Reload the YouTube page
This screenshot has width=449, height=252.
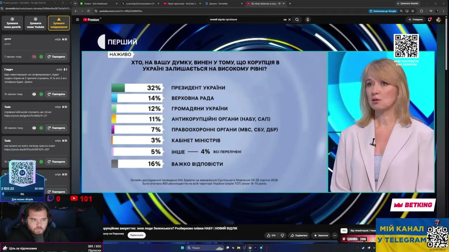coord(88,11)
